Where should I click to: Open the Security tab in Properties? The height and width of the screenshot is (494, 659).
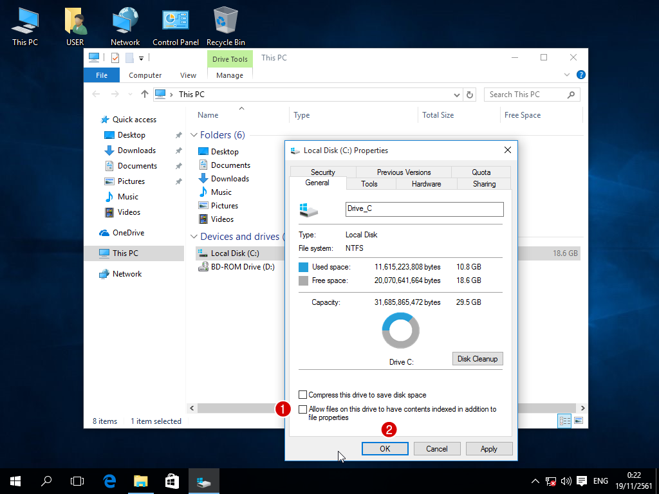point(323,172)
